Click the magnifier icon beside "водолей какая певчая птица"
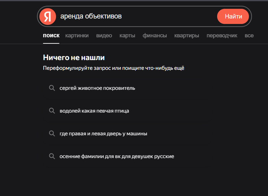 (x=52, y=111)
